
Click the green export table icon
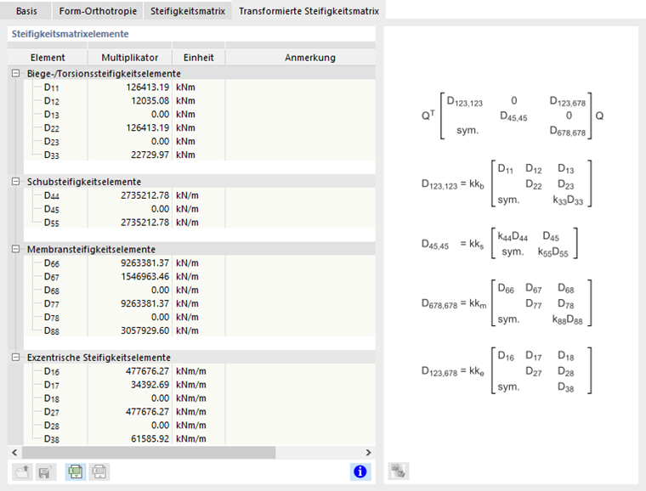76,471
